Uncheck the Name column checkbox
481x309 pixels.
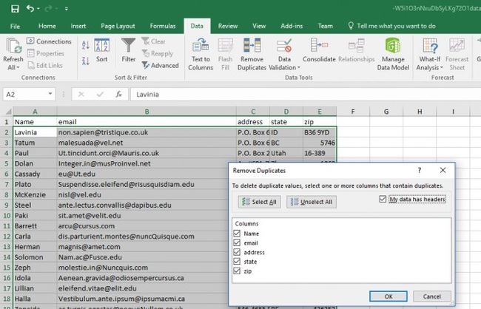[x=237, y=234]
